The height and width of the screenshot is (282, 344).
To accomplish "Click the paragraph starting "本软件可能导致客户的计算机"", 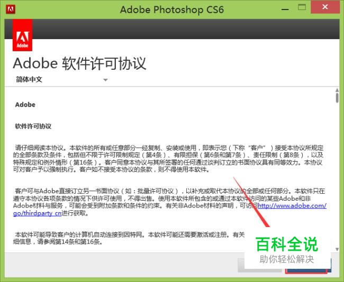I will (129, 238).
